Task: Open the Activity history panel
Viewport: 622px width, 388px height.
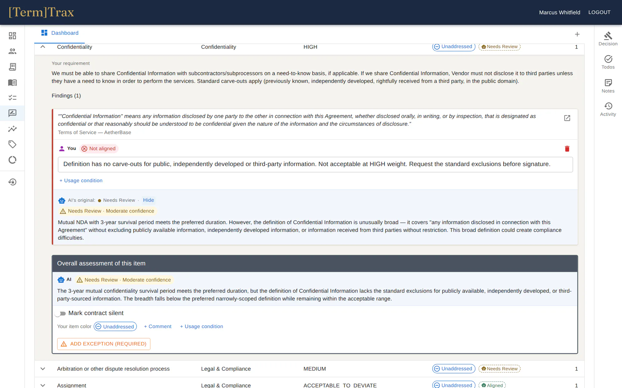Action: coord(608,109)
